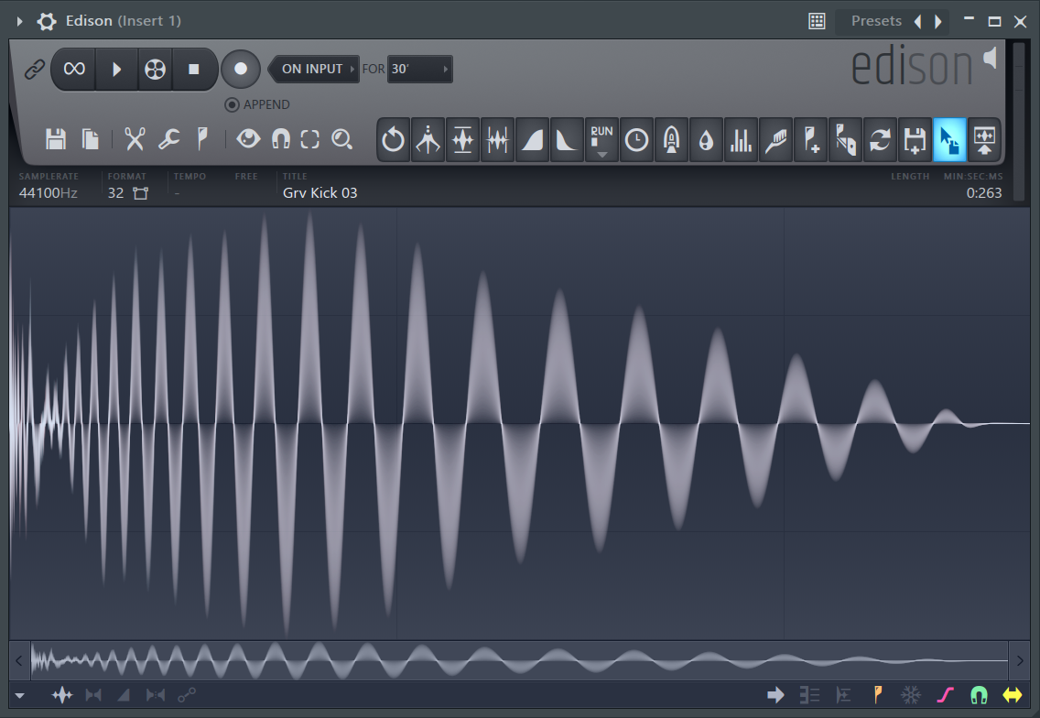Click the Record button

pyautogui.click(x=240, y=69)
